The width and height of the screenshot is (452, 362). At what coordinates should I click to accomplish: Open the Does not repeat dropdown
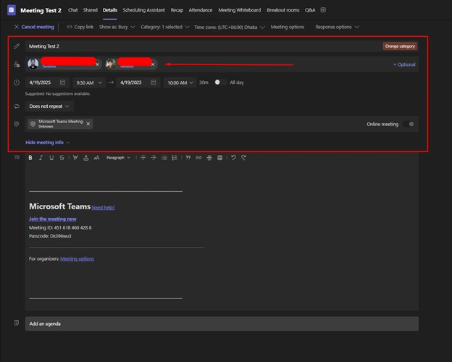point(49,106)
